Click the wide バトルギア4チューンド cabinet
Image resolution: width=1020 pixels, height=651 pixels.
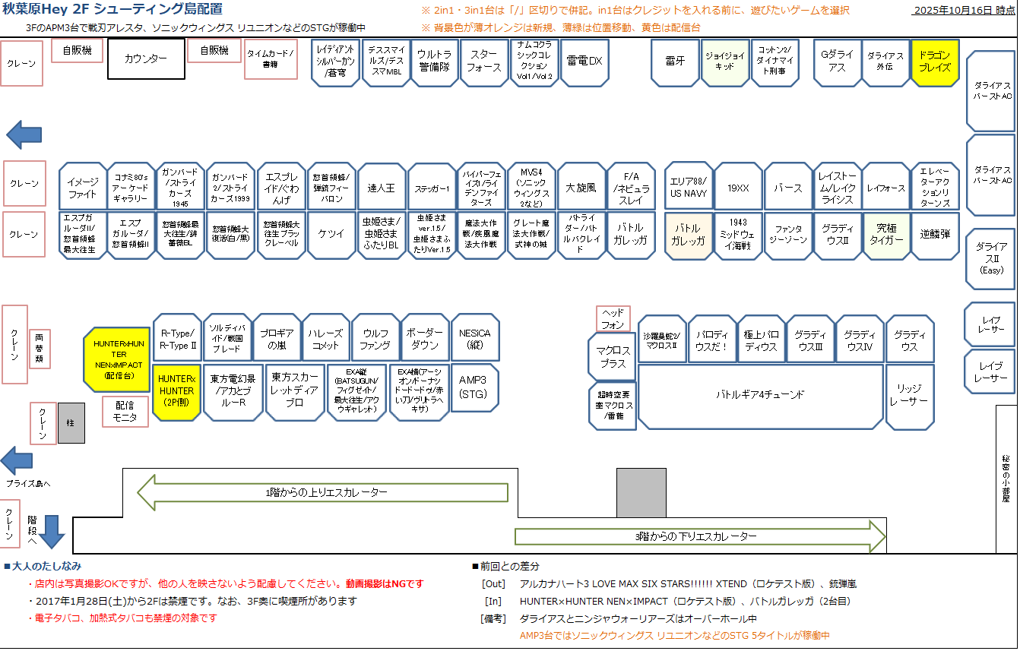pyautogui.click(x=760, y=395)
